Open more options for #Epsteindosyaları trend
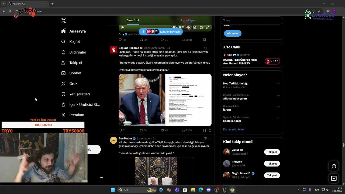The height and width of the screenshot is (194, 345). [x=278, y=96]
